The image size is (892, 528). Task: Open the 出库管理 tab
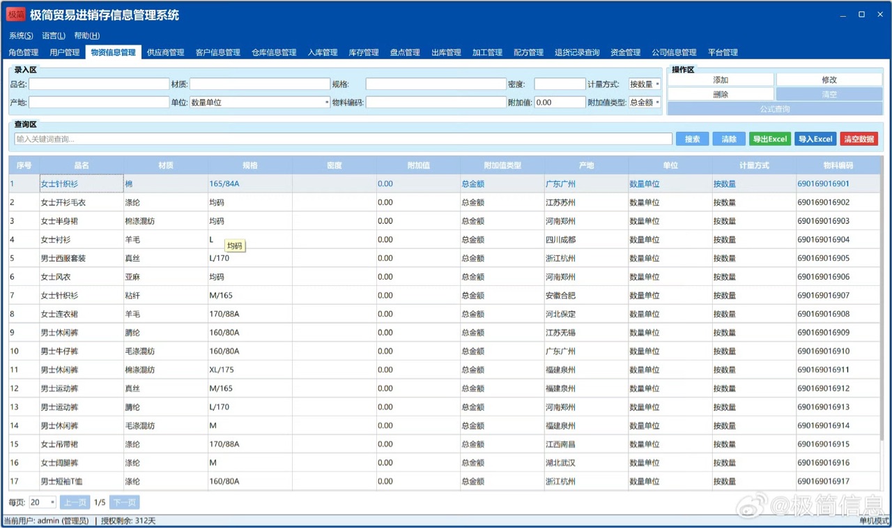point(446,52)
